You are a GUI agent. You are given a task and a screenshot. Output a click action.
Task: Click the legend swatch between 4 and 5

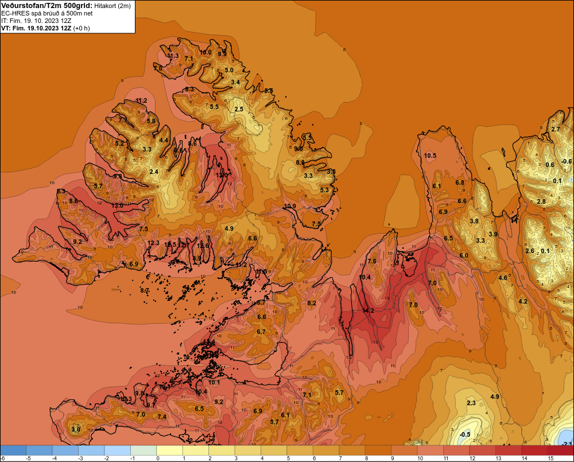[274, 451]
